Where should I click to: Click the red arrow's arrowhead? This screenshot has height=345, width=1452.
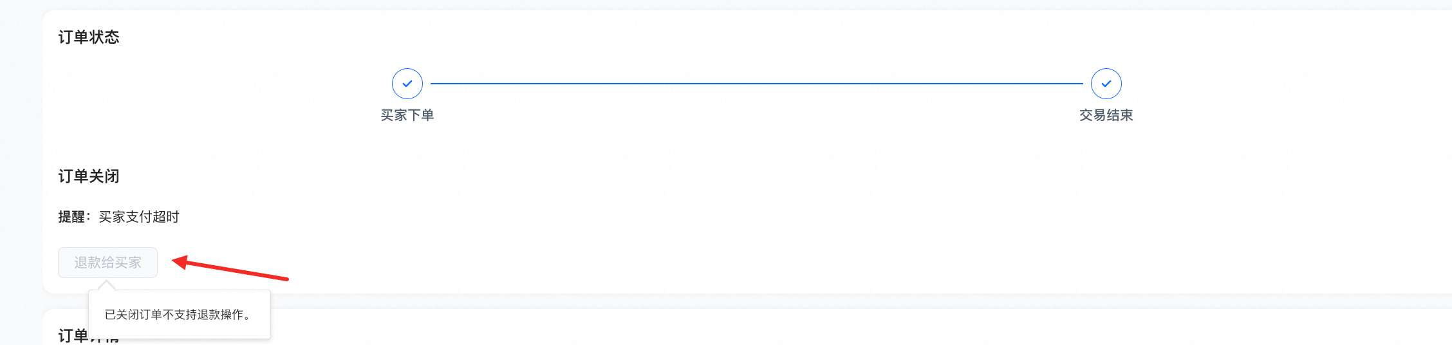(180, 261)
